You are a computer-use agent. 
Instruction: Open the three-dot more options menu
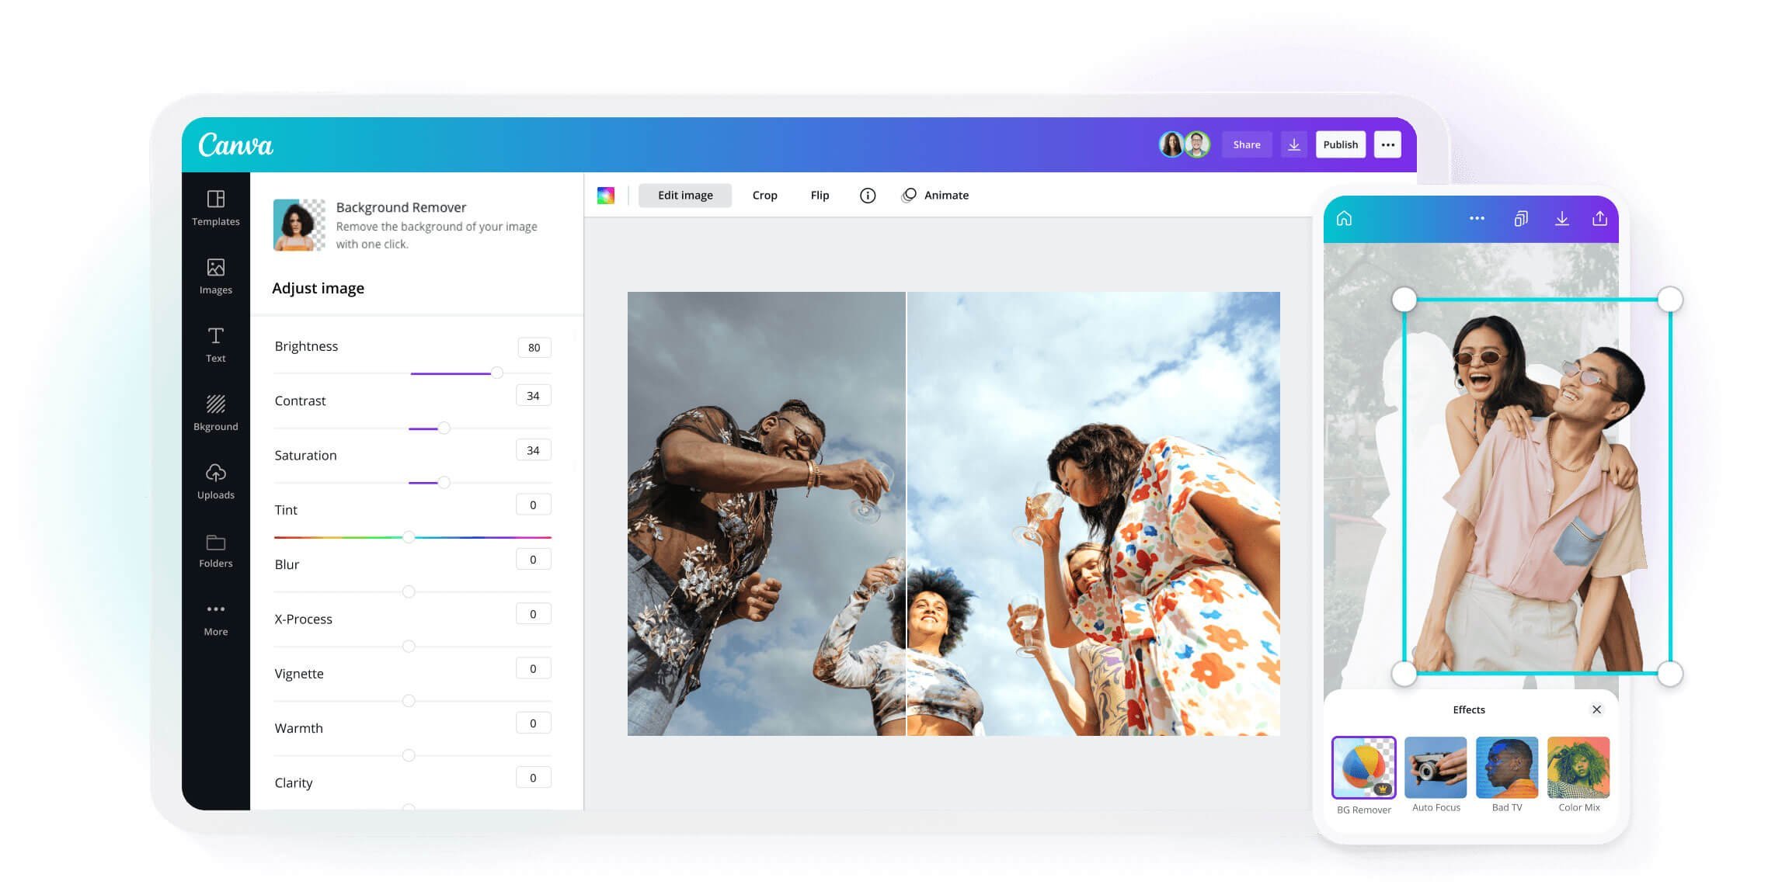tap(1390, 145)
